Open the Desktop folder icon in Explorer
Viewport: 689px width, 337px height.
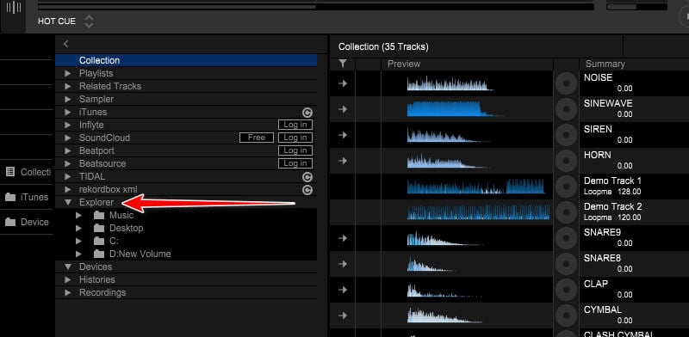(99, 228)
